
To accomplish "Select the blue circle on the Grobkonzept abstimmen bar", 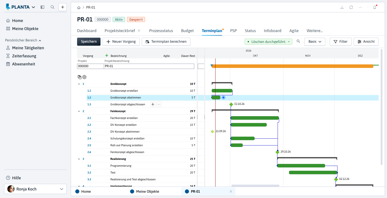I will pyautogui.click(x=223, y=97).
